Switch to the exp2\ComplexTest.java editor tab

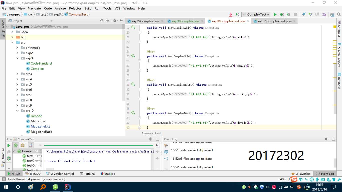pos(275,21)
